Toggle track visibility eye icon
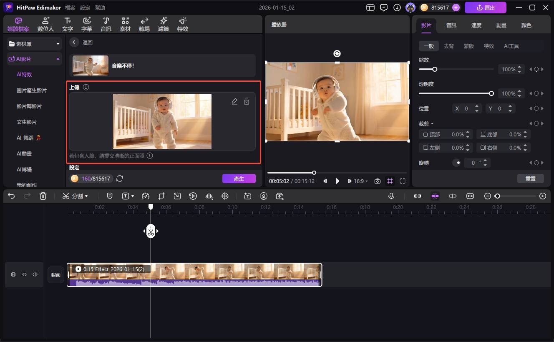Screen dimensions: 554x342 tap(24, 274)
